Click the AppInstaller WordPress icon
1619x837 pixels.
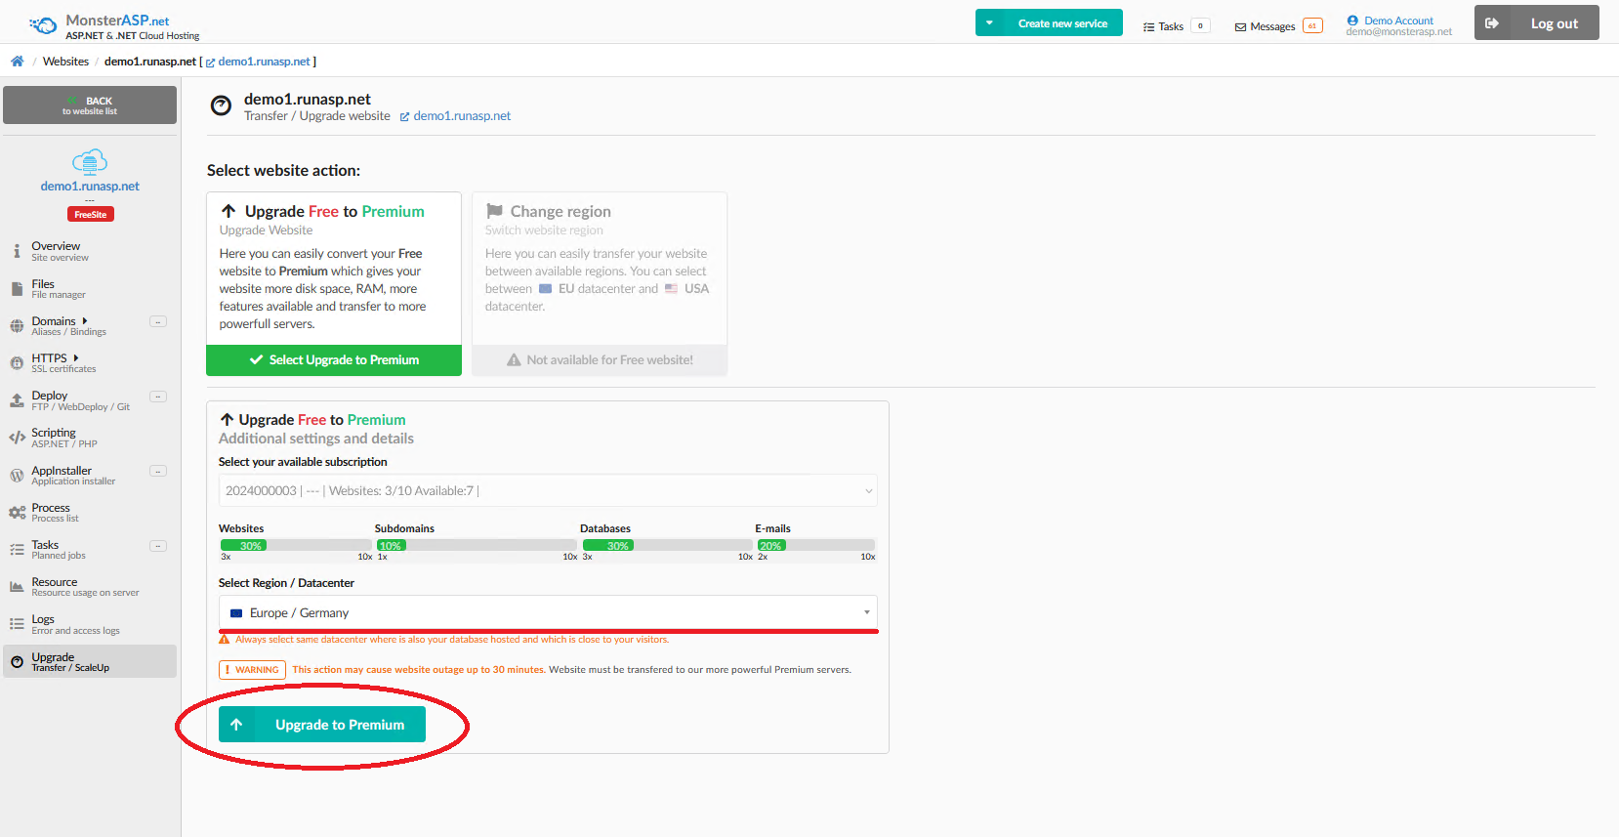(17, 476)
